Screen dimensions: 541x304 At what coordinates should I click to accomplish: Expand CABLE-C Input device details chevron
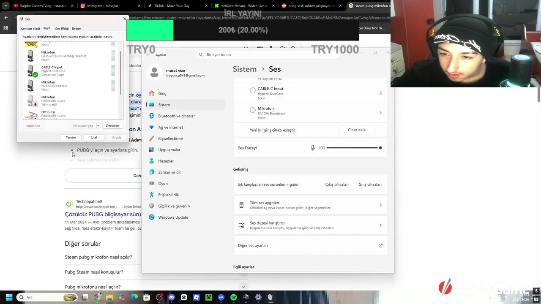(380, 93)
